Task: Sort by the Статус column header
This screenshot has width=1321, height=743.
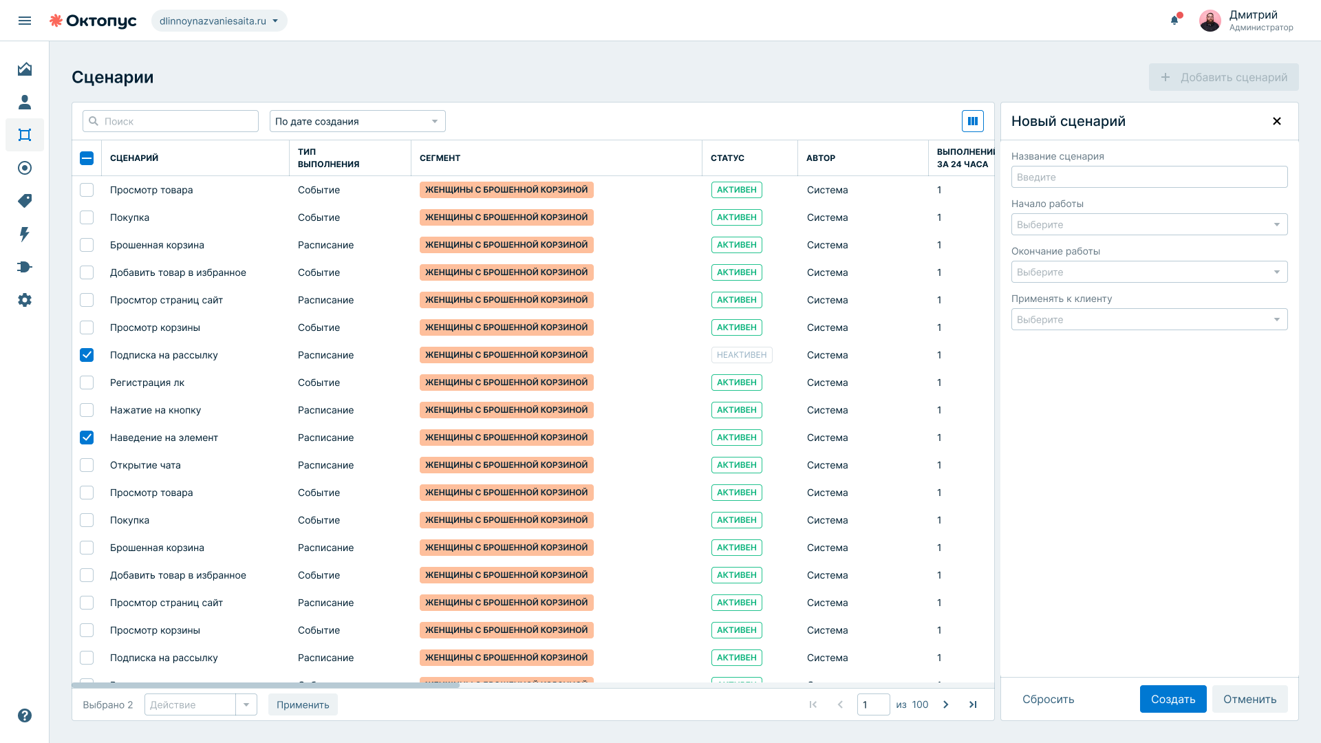Action: (727, 158)
